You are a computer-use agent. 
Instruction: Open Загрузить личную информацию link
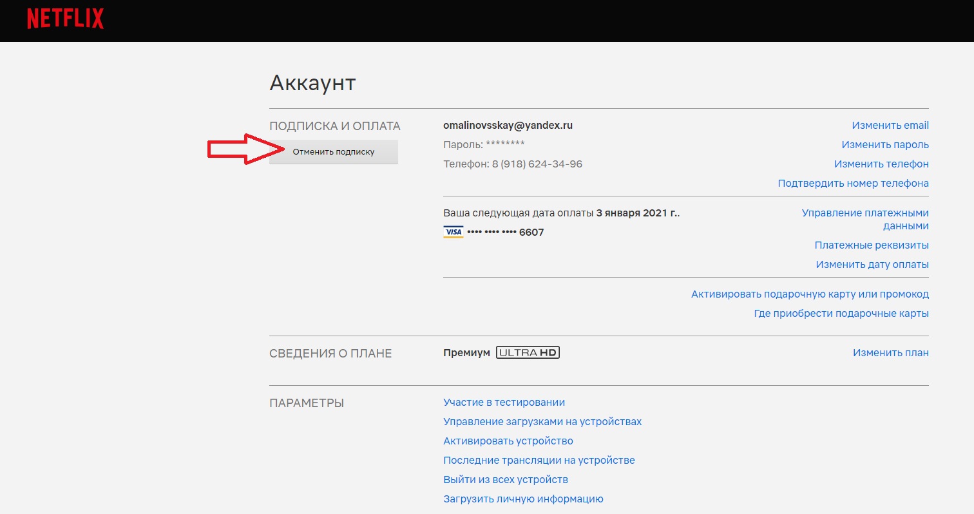pyautogui.click(x=523, y=499)
